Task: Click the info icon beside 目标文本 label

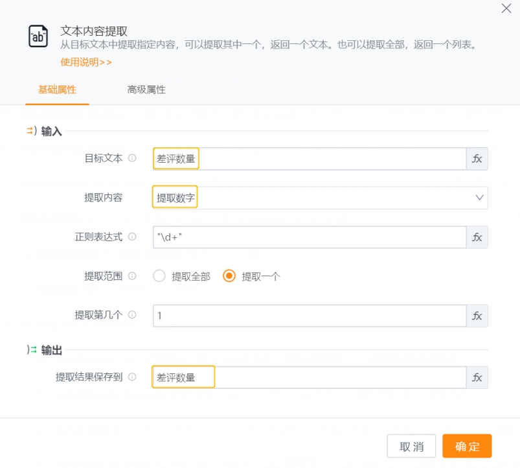Action: [133, 158]
